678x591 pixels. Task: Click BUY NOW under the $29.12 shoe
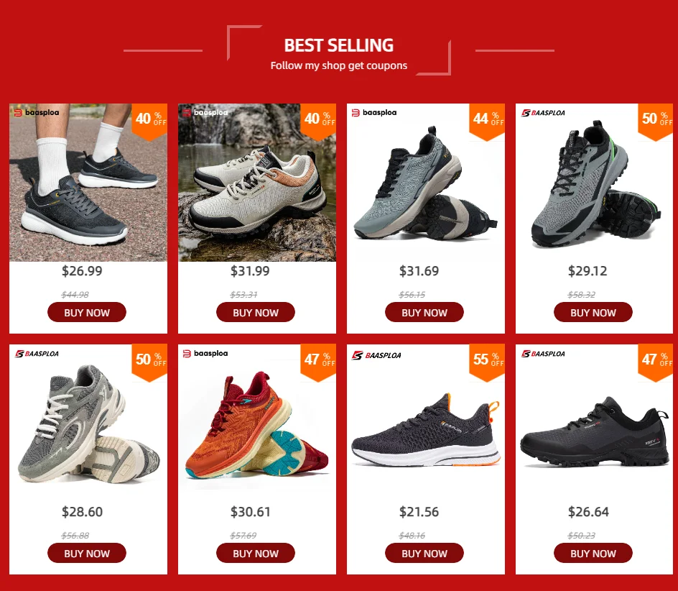click(x=593, y=312)
